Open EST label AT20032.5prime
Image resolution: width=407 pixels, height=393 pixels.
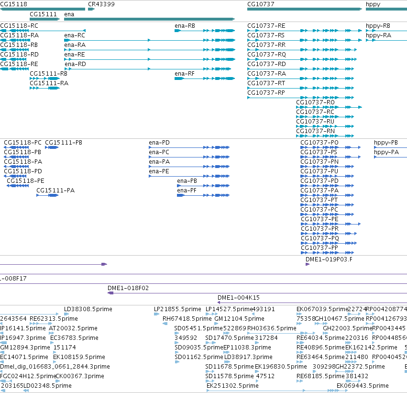pos(73,328)
